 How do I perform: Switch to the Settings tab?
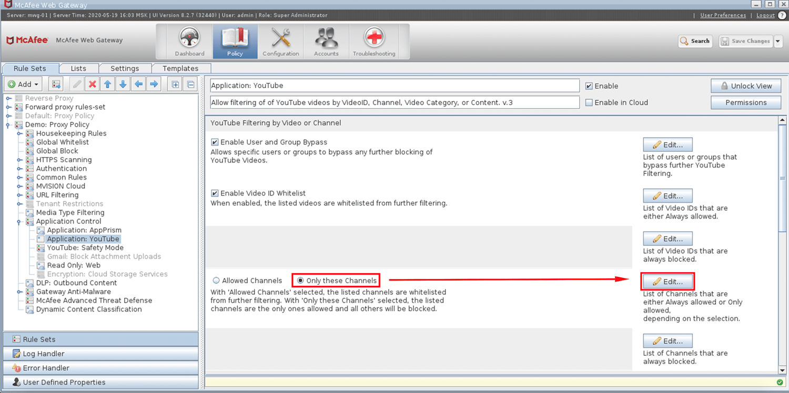pyautogui.click(x=125, y=68)
